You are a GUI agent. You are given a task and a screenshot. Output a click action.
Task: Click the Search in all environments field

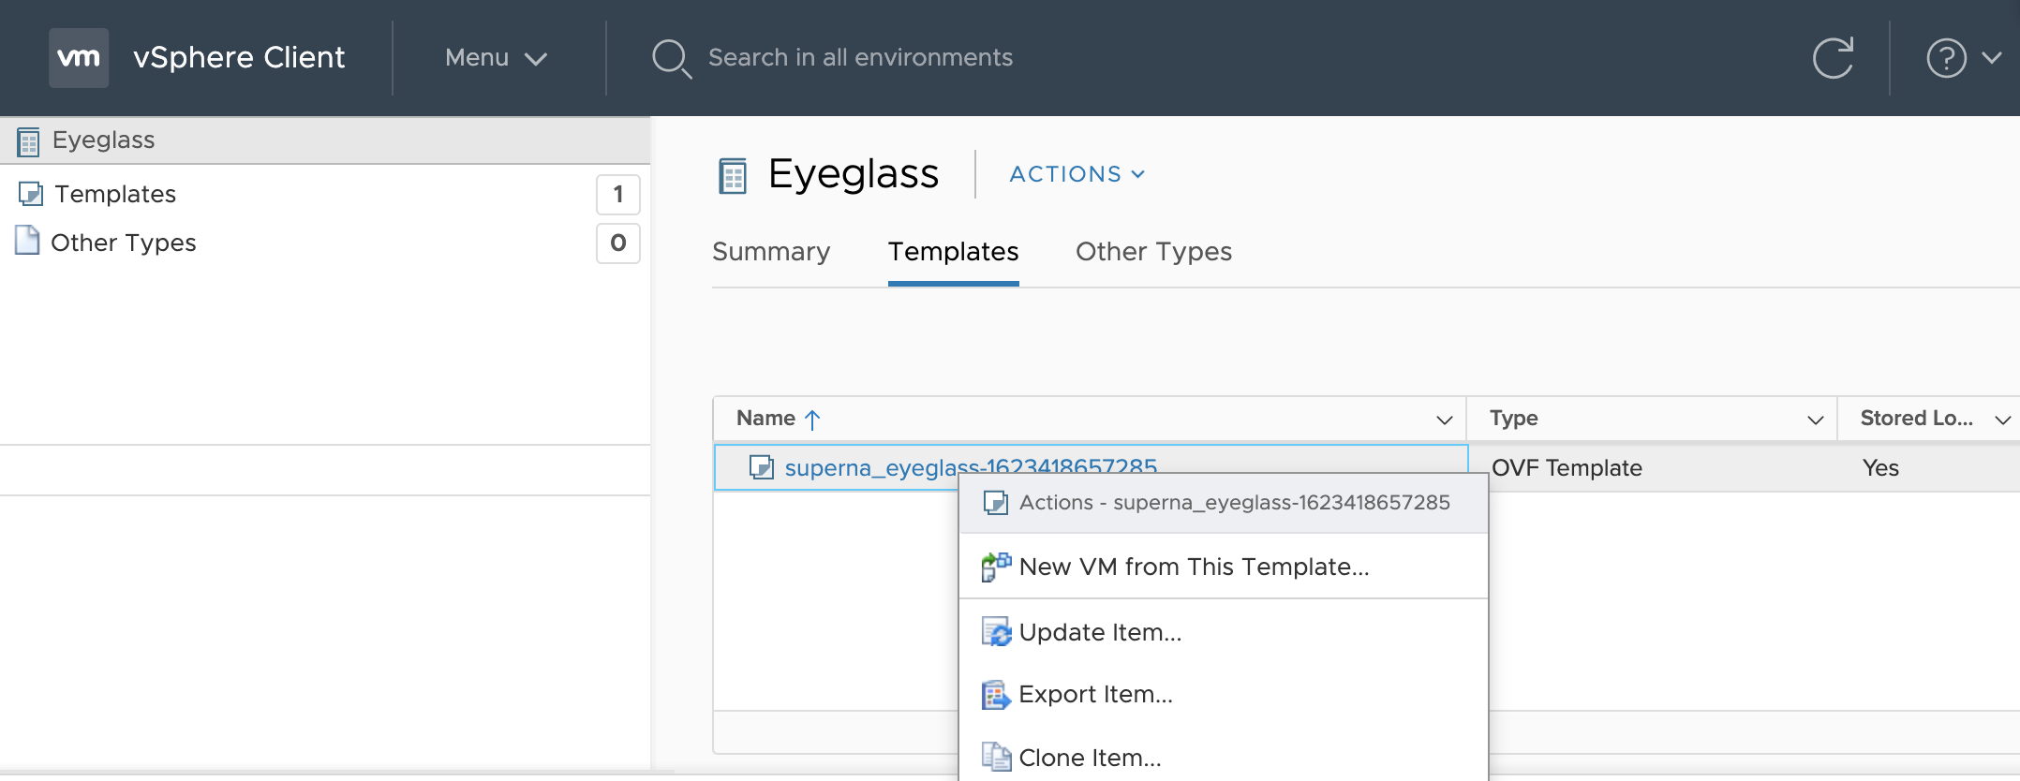860,58
